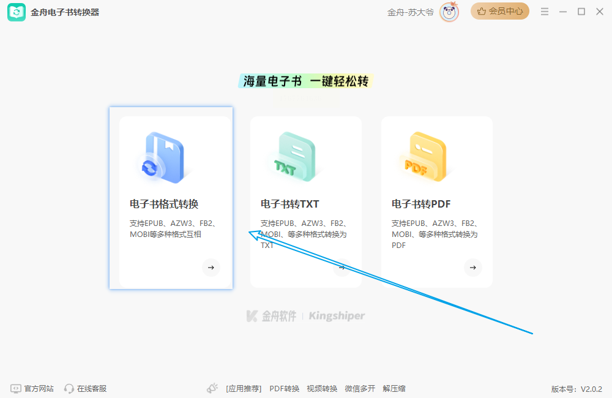
Task: Open the hamburger main menu
Action: (545, 12)
